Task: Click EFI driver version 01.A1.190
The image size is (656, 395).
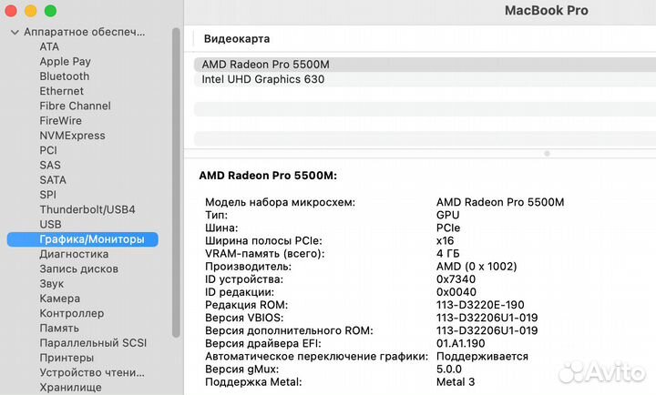Action: point(461,344)
